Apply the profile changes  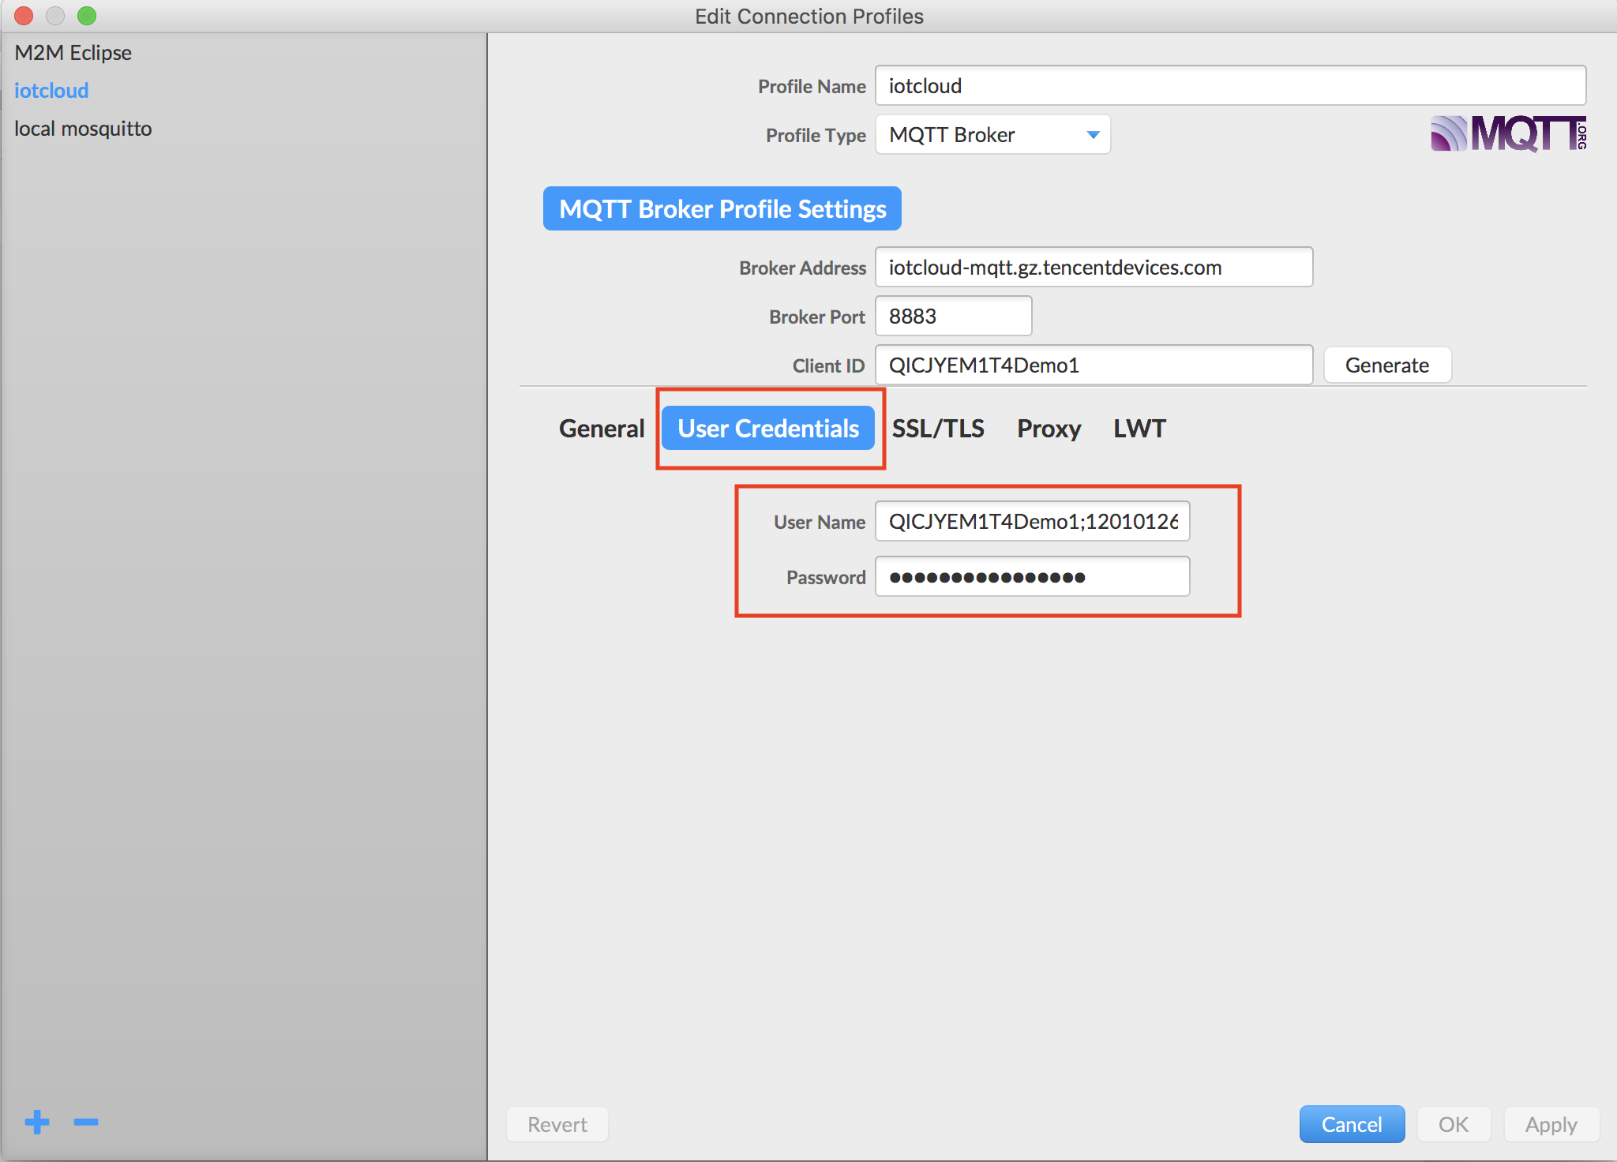tap(1550, 1124)
